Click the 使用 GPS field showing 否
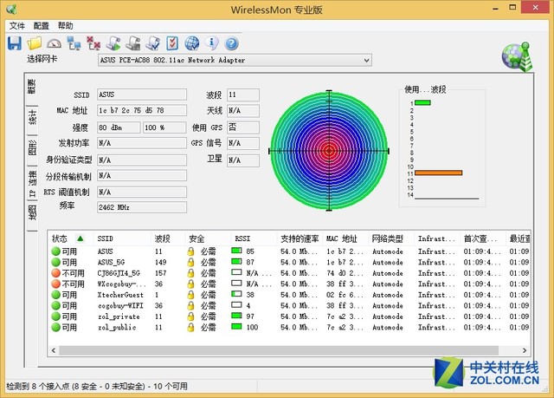The height and width of the screenshot is (398, 554). click(243, 127)
